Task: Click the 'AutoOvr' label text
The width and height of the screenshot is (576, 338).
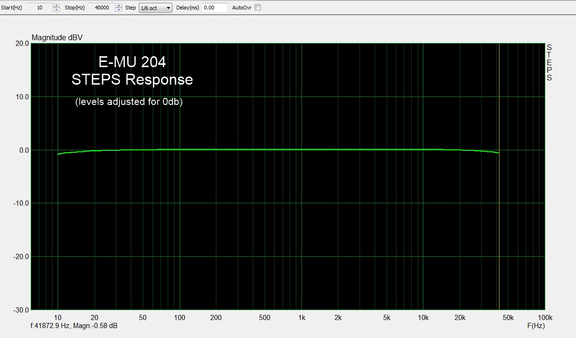Action: pos(242,8)
